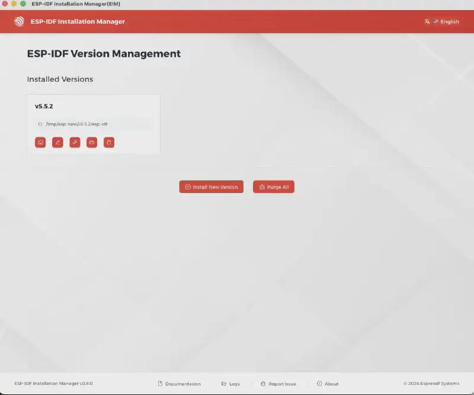The image size is (474, 395).
Task: Open v5.5.2 location via the folder icon
Action: click(92, 142)
